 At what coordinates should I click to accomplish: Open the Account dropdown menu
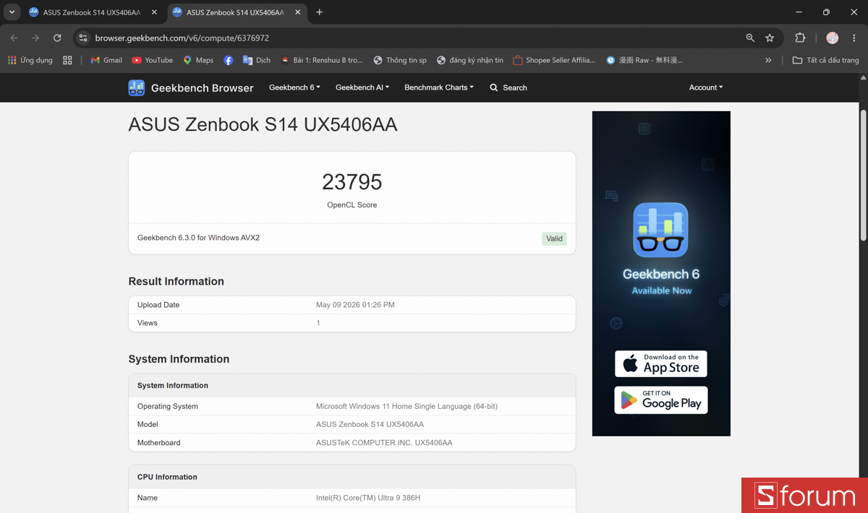[706, 87]
